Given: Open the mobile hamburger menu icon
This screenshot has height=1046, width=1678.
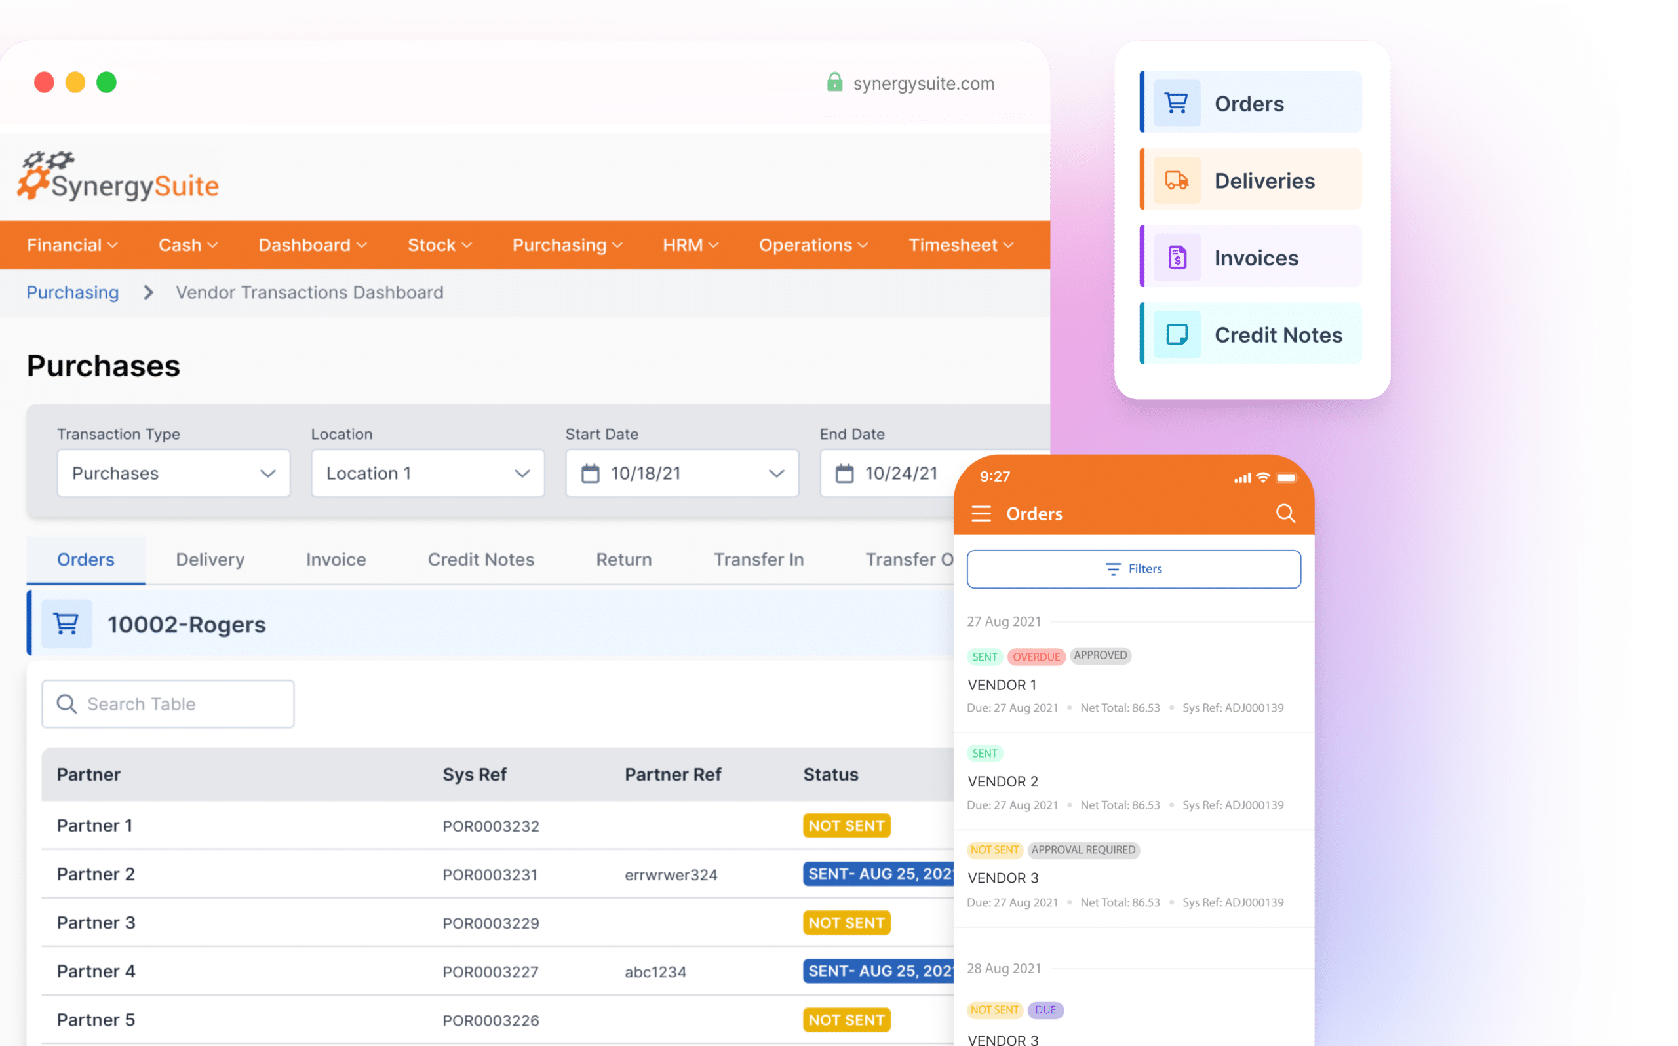Looking at the screenshot, I should pyautogui.click(x=981, y=513).
